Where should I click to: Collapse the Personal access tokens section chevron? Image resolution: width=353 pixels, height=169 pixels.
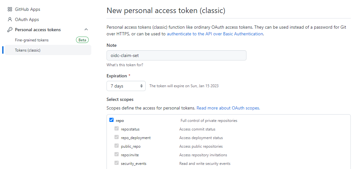86,30
